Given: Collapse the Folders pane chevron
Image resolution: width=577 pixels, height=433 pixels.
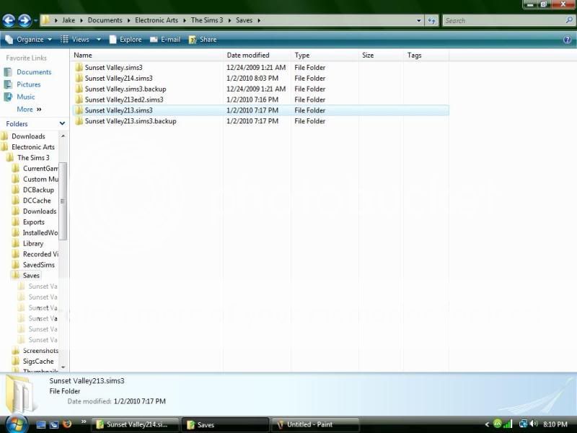Looking at the screenshot, I should [62, 123].
